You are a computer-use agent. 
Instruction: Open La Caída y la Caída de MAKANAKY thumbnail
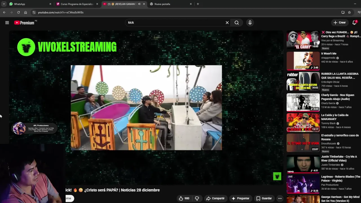[303, 123]
